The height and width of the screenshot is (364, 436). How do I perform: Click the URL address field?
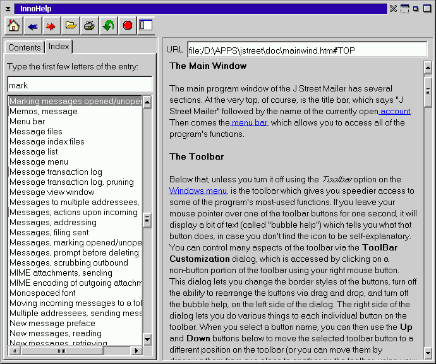pos(307,50)
